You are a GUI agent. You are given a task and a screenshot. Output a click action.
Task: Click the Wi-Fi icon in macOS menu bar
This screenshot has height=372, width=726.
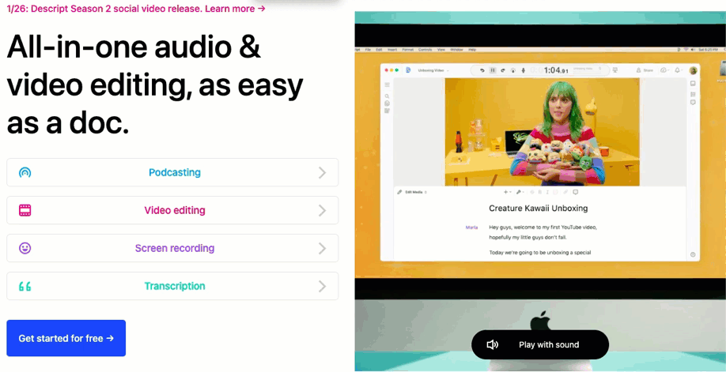pyautogui.click(x=686, y=50)
